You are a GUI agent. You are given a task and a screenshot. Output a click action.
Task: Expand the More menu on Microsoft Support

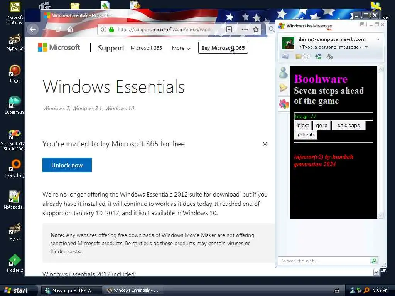point(181,48)
